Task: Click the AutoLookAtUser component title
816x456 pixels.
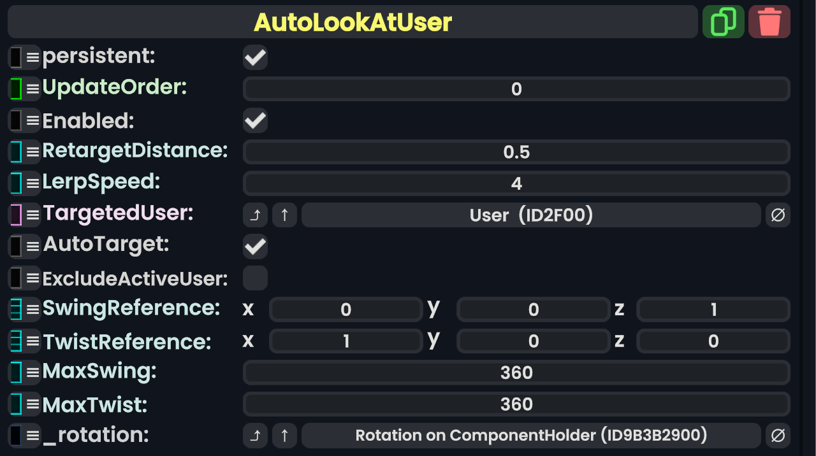Action: 353,22
